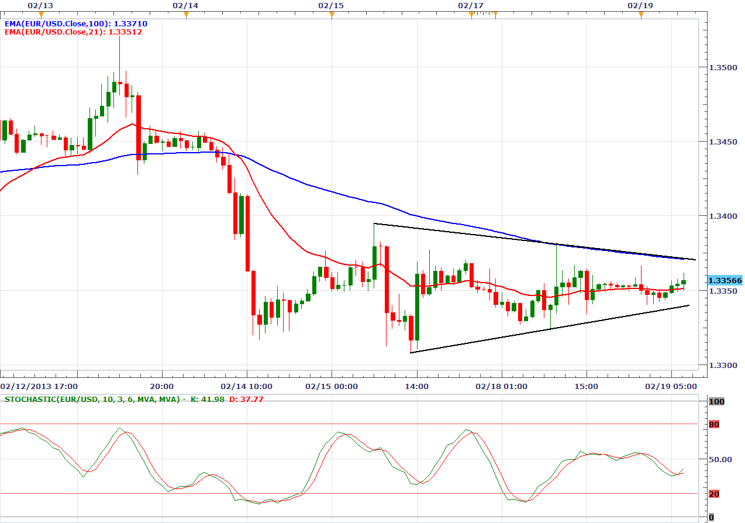The height and width of the screenshot is (523, 745).
Task: Click the stochastic 50.00 scale label
Action: pyautogui.click(x=719, y=459)
